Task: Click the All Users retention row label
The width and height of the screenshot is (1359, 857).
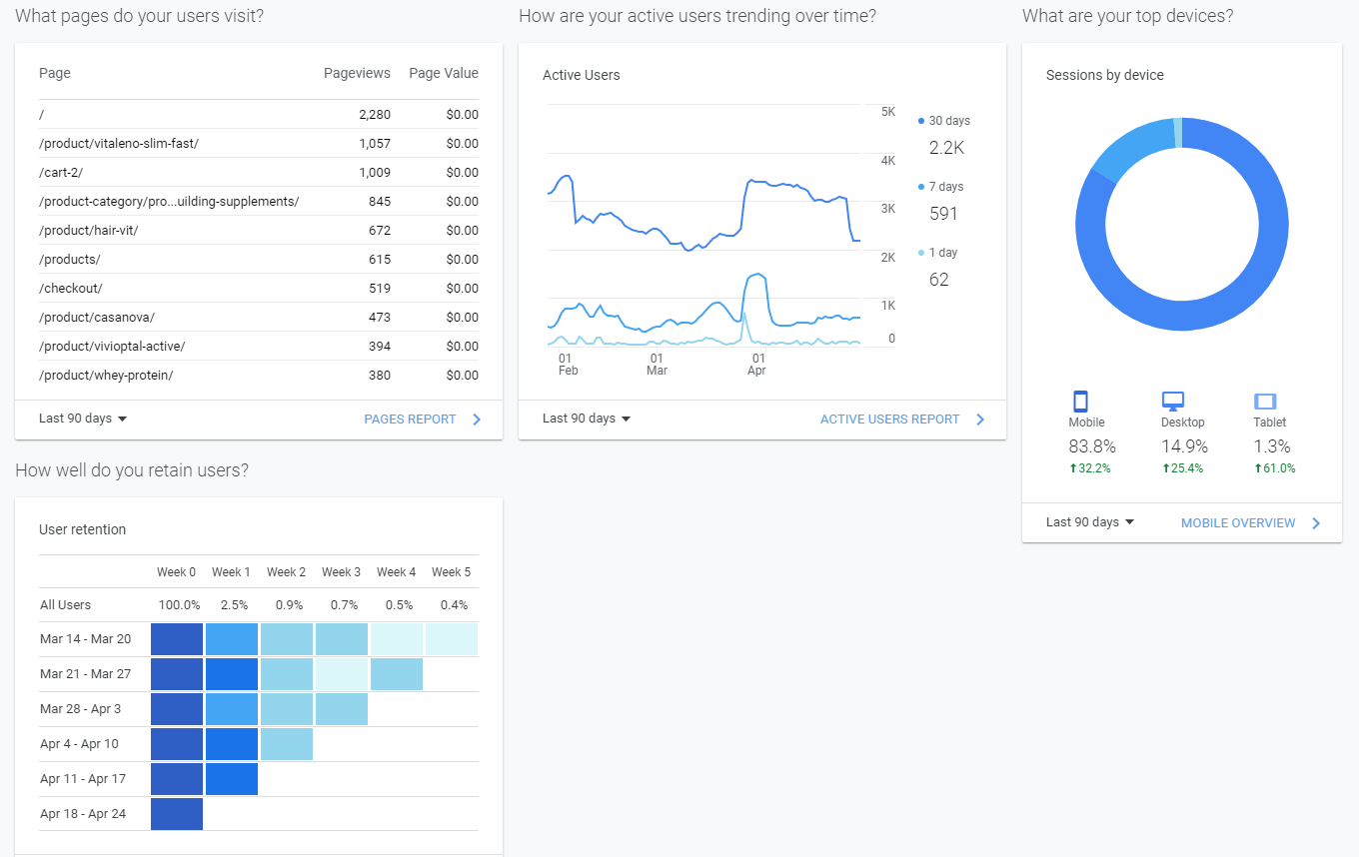Action: [66, 604]
